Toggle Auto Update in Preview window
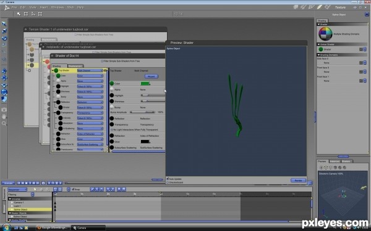This screenshot has width=371, height=231. click(168, 179)
